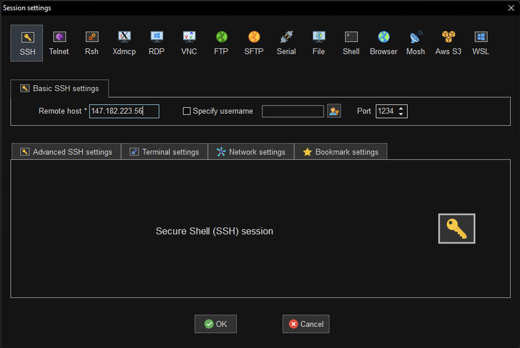Choose the WSL session type

(x=481, y=43)
